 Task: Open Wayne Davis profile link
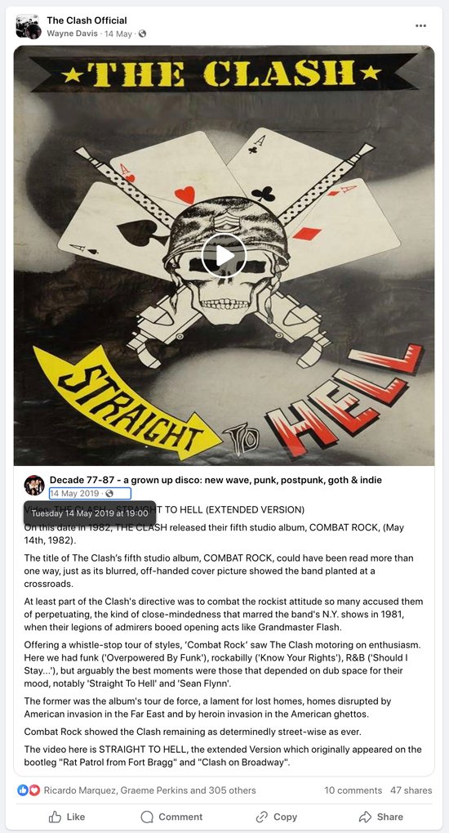tap(72, 34)
